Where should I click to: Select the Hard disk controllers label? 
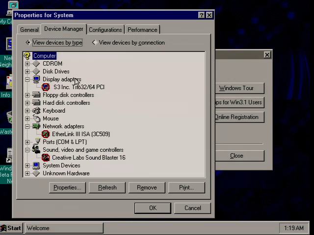point(66,103)
